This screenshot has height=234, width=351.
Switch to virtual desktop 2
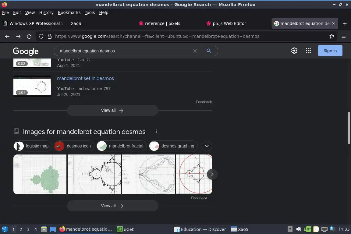tap(21, 229)
